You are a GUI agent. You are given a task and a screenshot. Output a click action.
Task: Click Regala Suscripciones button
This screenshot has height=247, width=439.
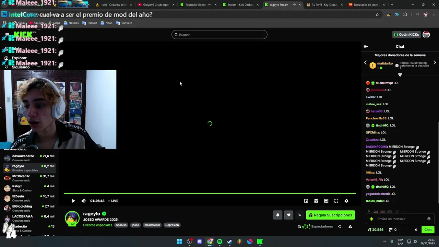pyautogui.click(x=330, y=215)
